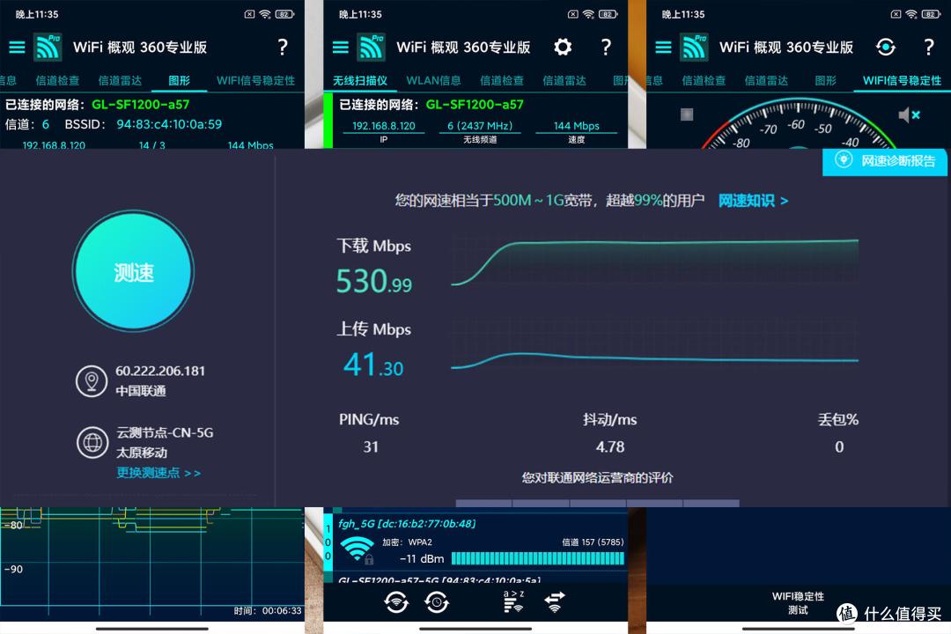Select the fgh_5G network entry title
Viewport: 951px width, 634px height.
pyautogui.click(x=407, y=524)
